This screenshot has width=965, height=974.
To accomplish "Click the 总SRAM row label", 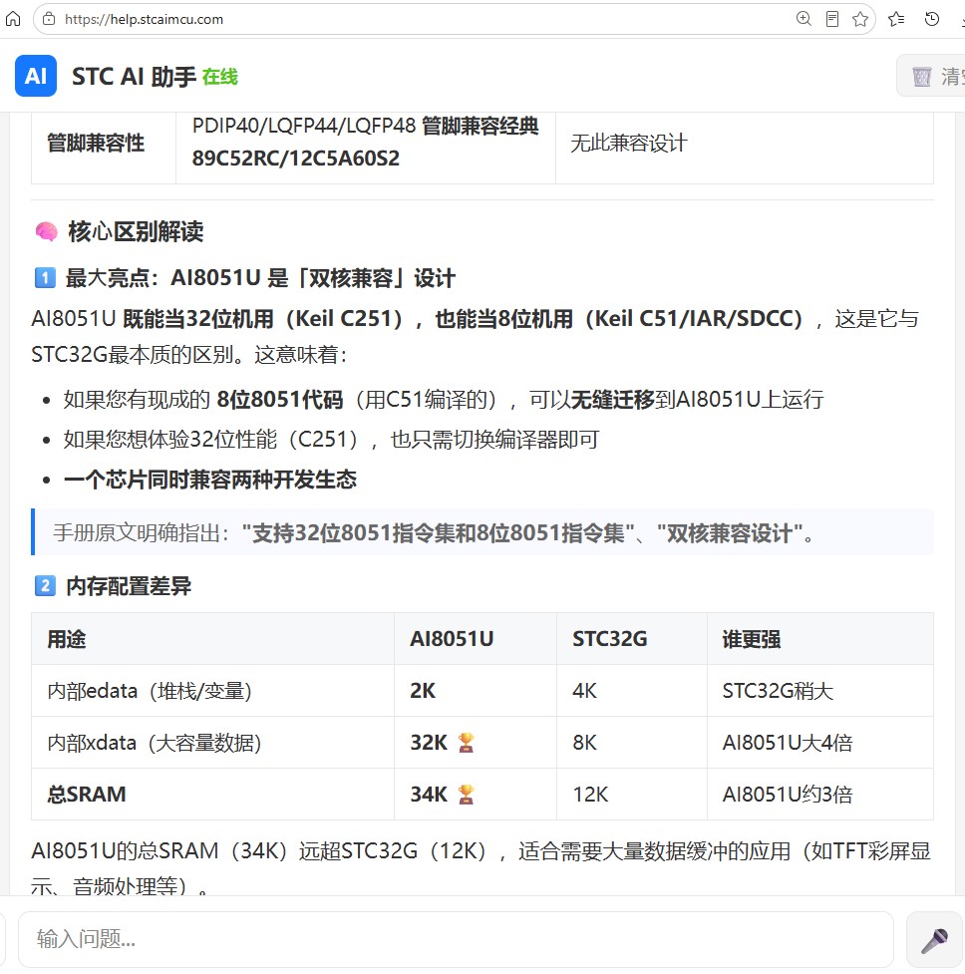I will pyautogui.click(x=87, y=794).
